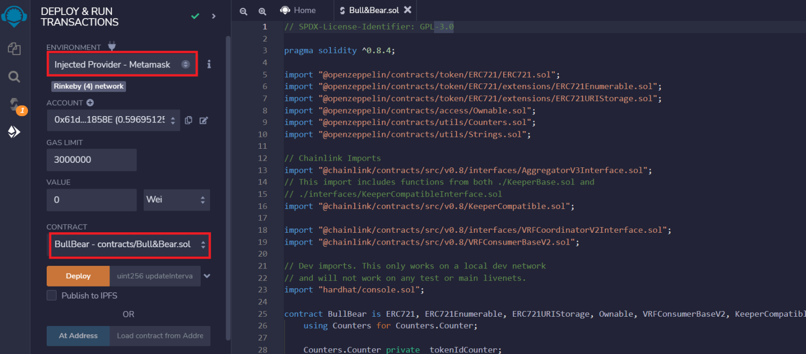Click the sign message edit icon
The height and width of the screenshot is (354, 806).
click(x=204, y=120)
